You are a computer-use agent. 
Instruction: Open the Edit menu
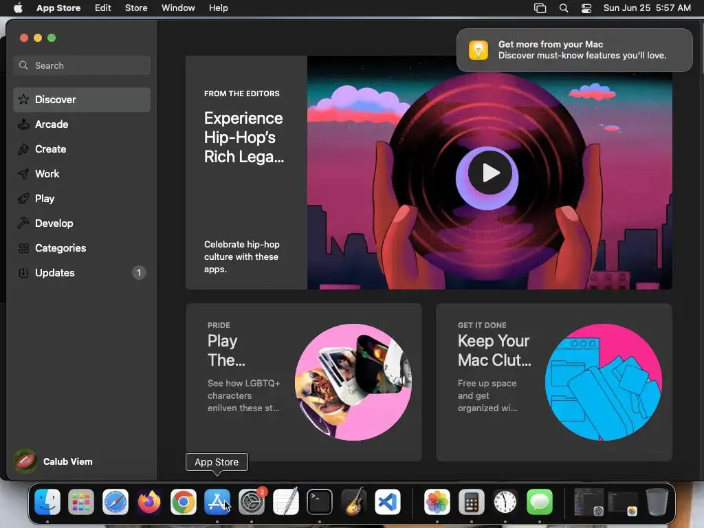point(103,8)
